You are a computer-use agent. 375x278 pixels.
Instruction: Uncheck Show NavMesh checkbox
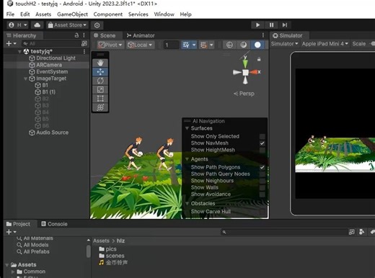pos(262,143)
